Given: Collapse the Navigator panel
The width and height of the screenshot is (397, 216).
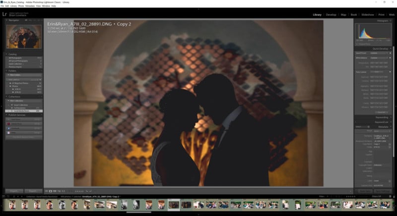Looking at the screenshot, I should pos(6,20).
